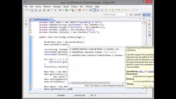The height and width of the screenshot is (99, 176).
Task: Open the Back history dropdown arrow
Action: (x=126, y=10)
